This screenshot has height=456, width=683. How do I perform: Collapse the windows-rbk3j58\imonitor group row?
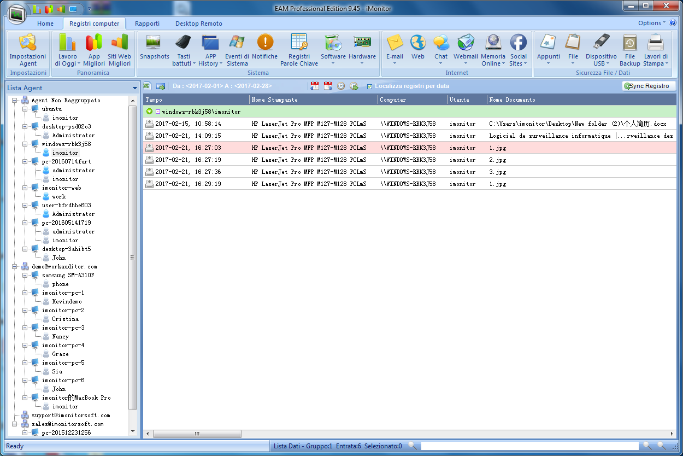point(149,112)
